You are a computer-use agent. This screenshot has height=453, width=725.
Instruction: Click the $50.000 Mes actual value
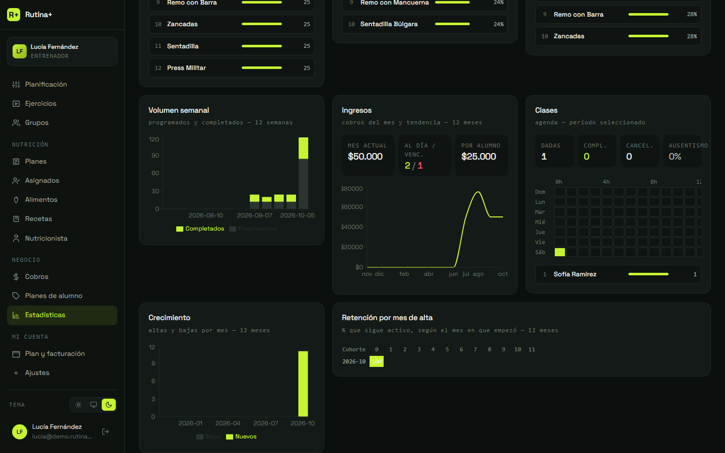tap(365, 157)
